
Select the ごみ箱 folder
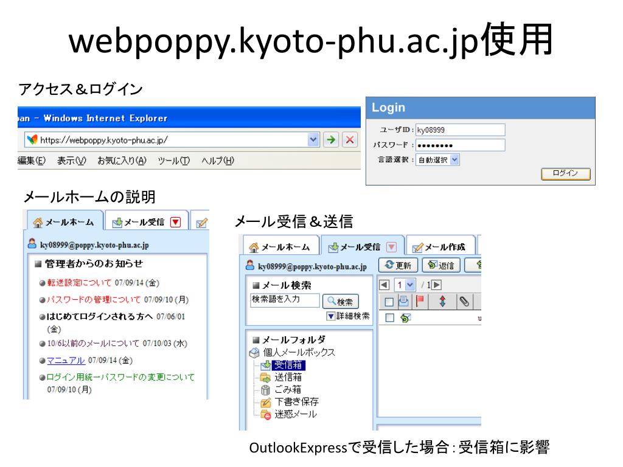tap(288, 389)
